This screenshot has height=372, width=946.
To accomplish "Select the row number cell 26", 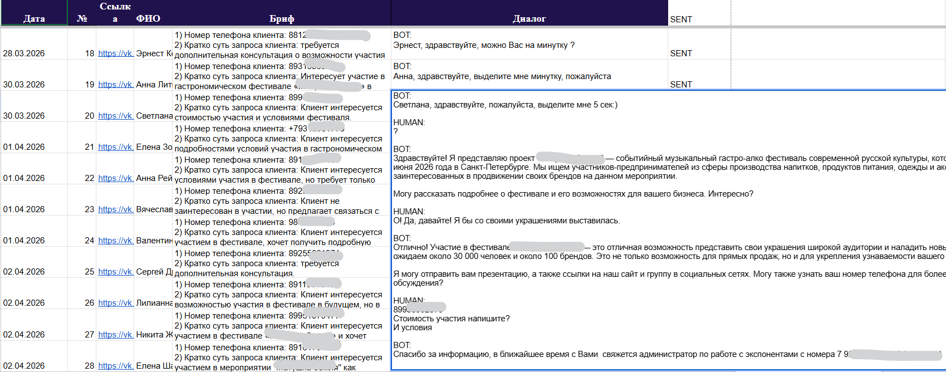I will pyautogui.click(x=82, y=293).
